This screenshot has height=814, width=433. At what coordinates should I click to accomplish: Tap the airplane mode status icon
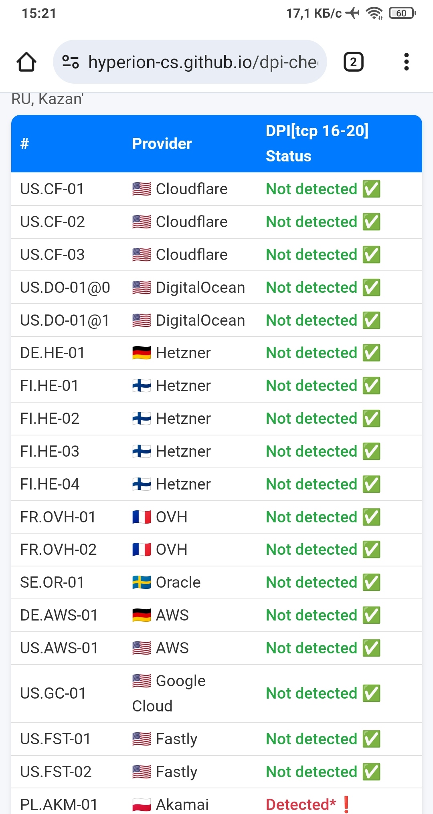click(x=353, y=13)
